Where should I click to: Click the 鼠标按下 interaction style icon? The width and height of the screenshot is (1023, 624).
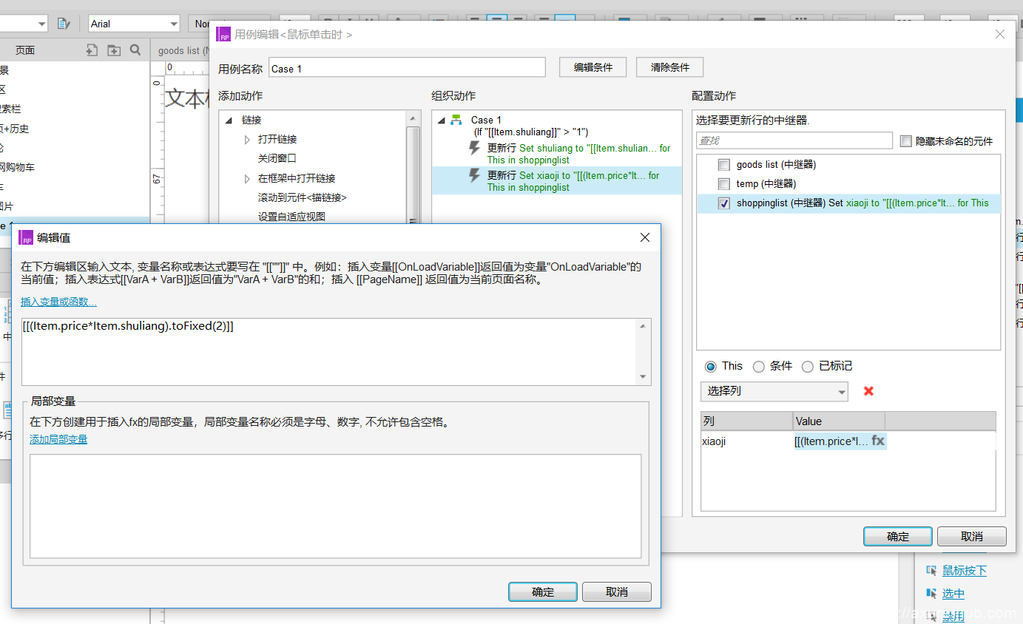click(x=931, y=571)
